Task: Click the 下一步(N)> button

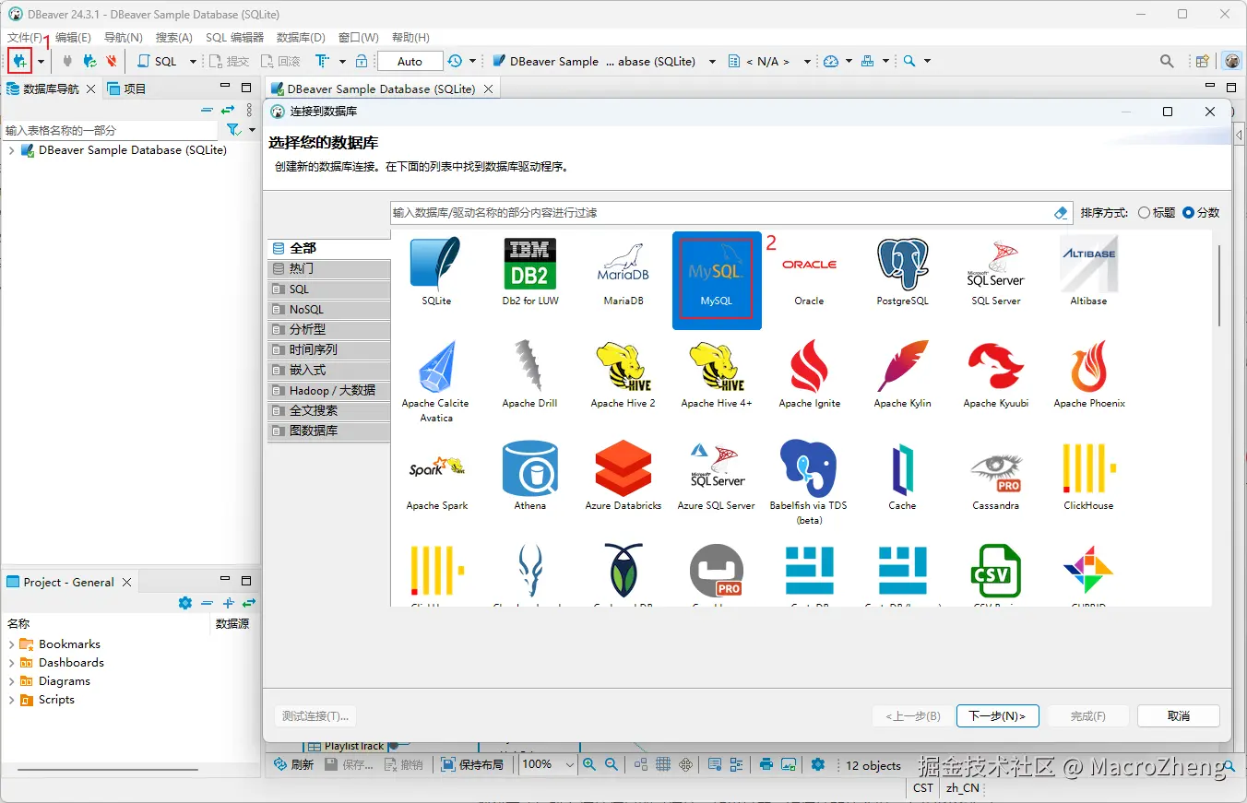Action: coord(997,716)
